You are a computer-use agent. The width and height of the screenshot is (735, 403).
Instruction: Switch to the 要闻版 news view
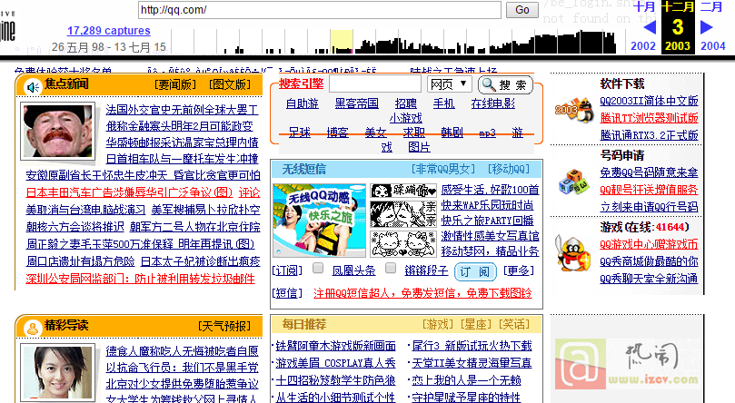point(175,84)
